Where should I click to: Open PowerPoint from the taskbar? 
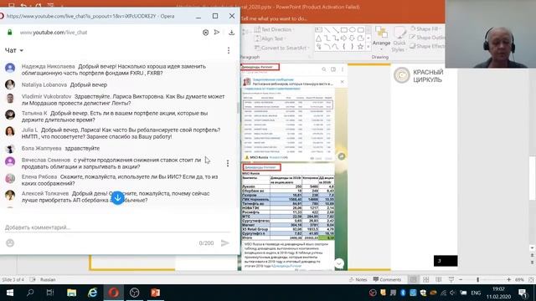(155, 293)
